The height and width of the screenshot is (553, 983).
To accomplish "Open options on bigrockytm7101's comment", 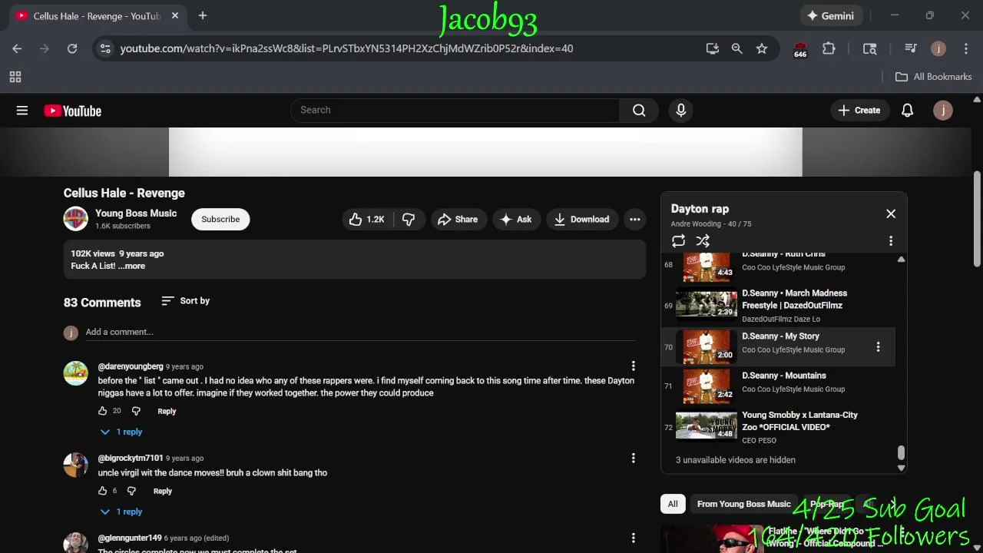I will click(x=634, y=459).
